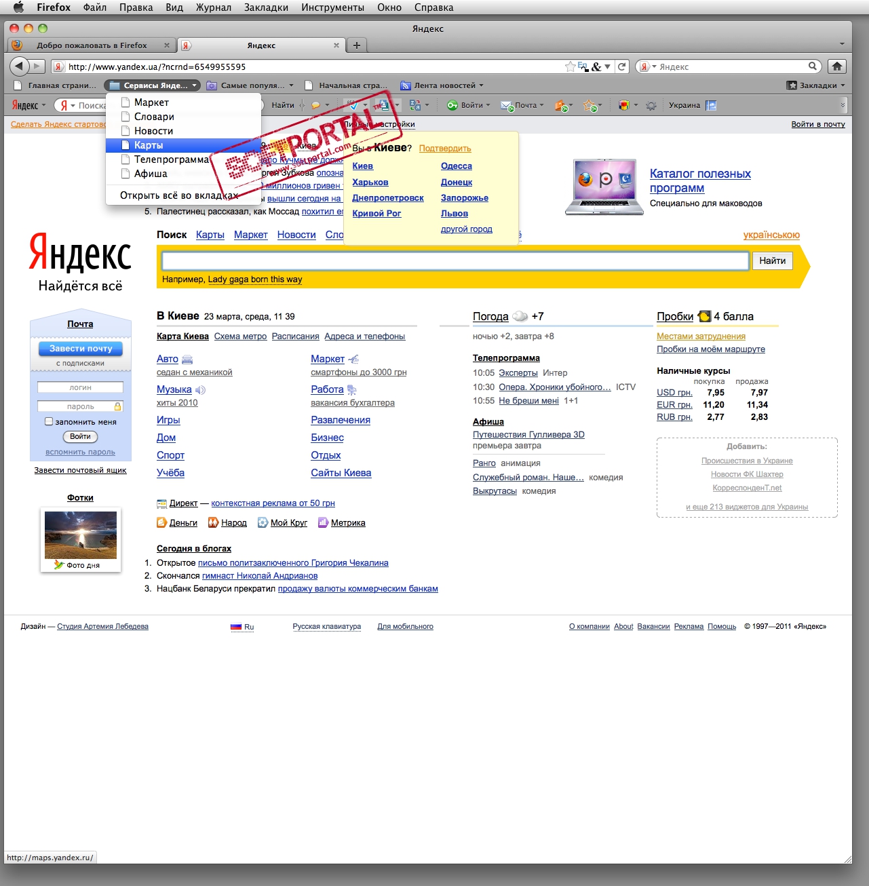Reload the page with the refresh icon
Viewport: 869px width, 886px height.
(x=622, y=66)
